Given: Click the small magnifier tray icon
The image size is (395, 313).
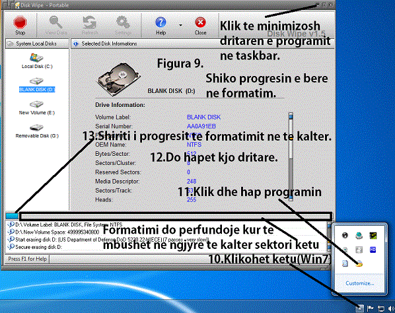Looking at the screenshot, I should (345, 250).
